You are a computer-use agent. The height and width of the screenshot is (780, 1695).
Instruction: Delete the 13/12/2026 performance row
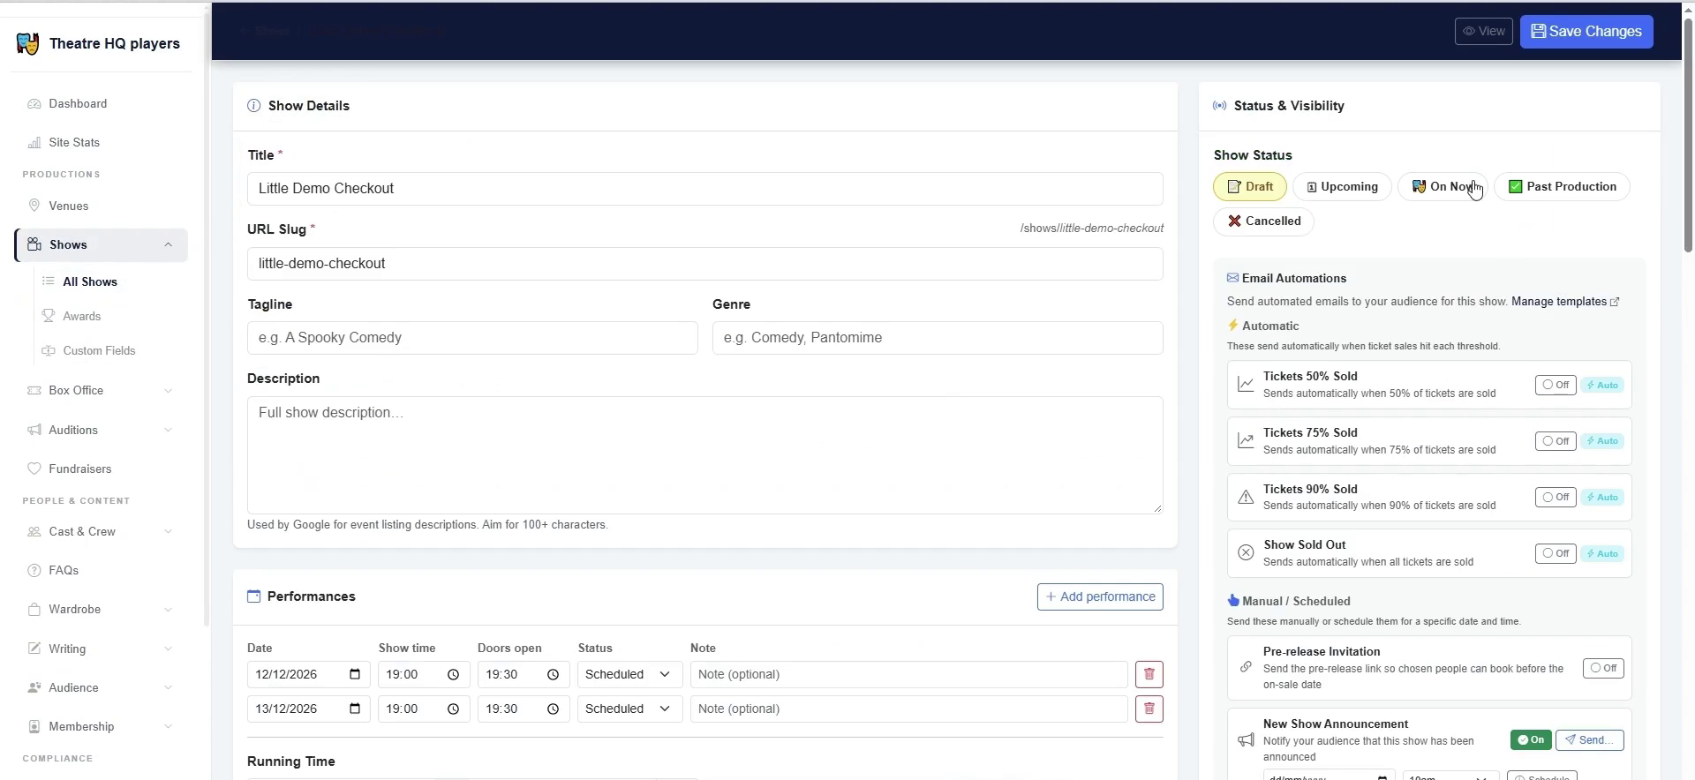point(1149,709)
